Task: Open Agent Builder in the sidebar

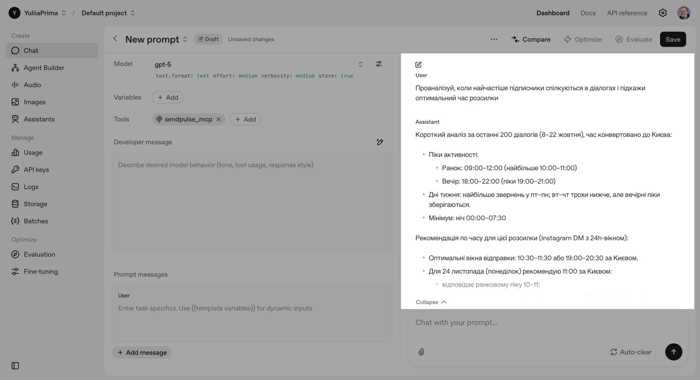Action: (44, 68)
